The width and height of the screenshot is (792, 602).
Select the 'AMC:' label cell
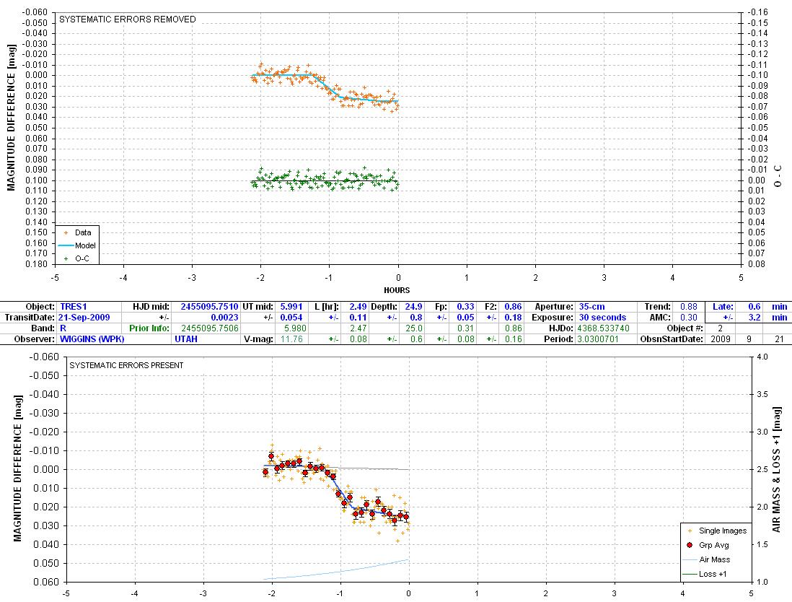click(661, 318)
